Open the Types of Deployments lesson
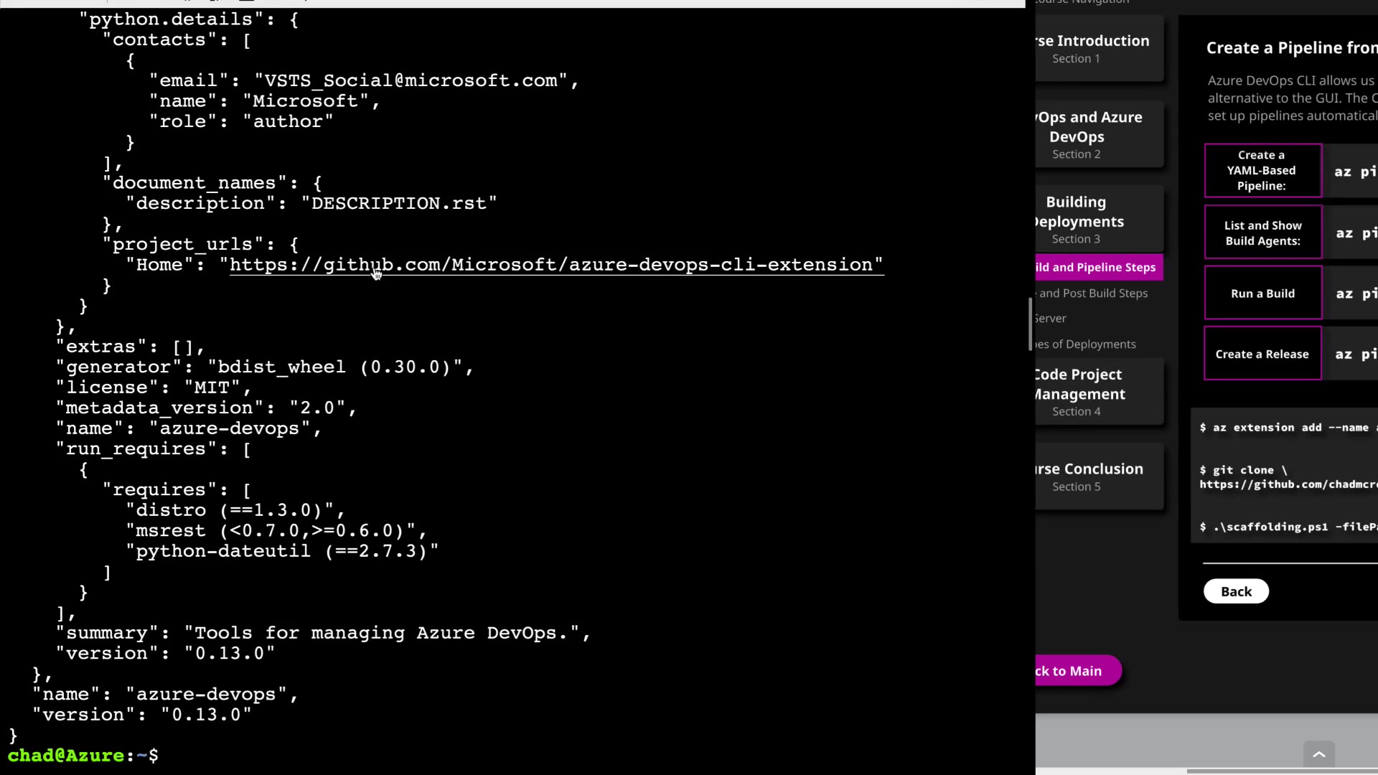1378x775 pixels. pos(1087,344)
